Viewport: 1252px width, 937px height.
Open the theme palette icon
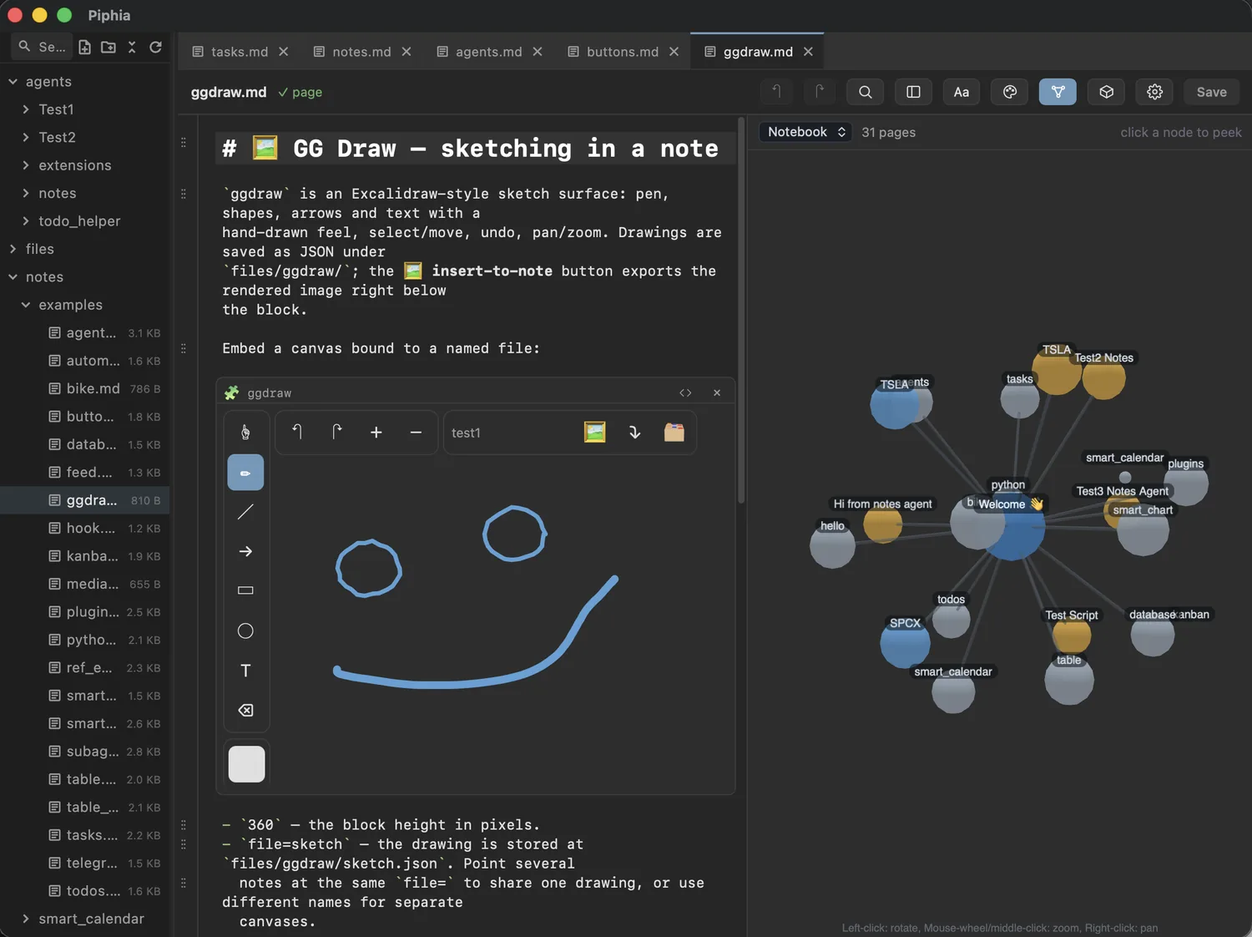[x=1010, y=92]
